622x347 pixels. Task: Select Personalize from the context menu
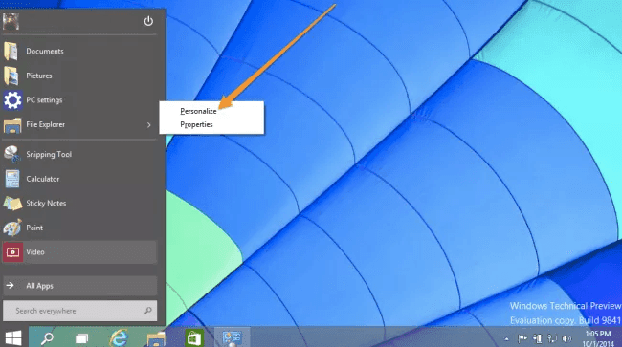pyautogui.click(x=198, y=111)
